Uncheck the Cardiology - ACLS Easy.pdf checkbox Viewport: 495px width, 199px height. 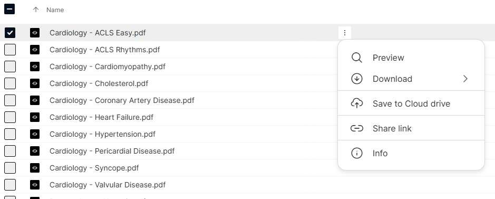tap(10, 33)
